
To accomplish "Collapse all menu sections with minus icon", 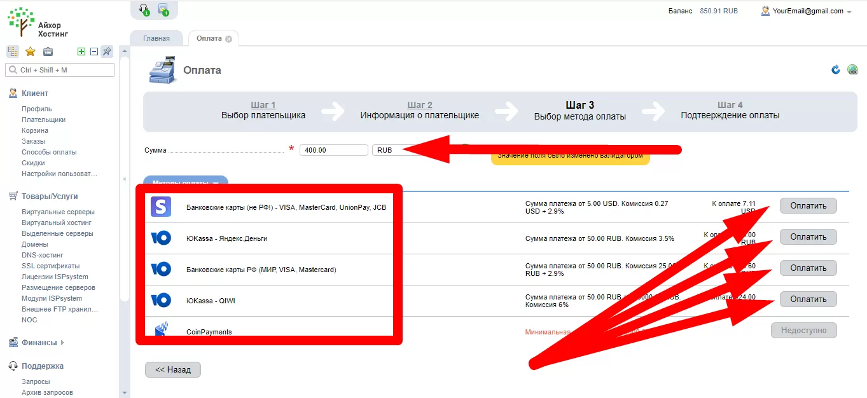I will 94,51.
